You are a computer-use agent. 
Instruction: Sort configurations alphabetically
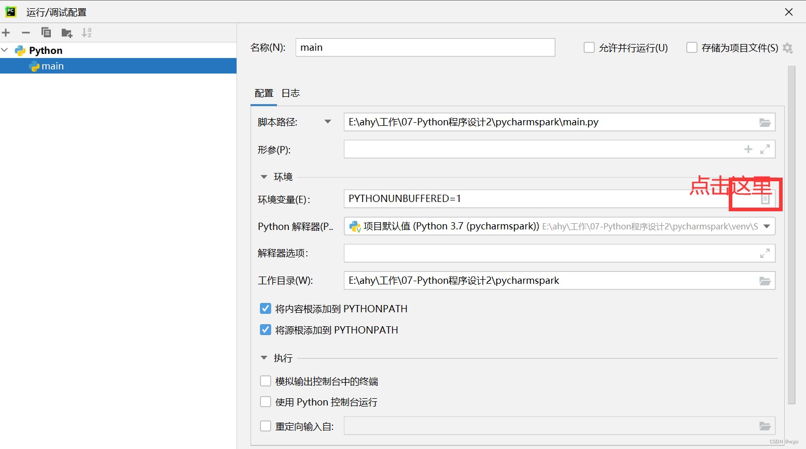click(87, 33)
